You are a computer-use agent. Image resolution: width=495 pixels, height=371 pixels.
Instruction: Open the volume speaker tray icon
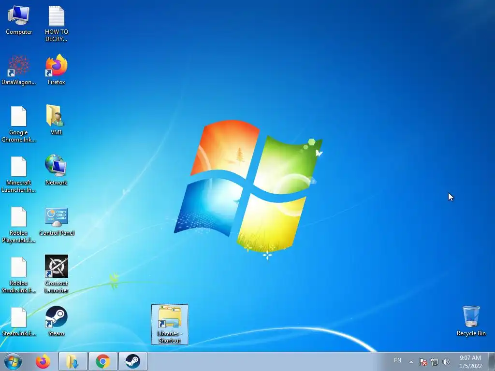pyautogui.click(x=446, y=362)
